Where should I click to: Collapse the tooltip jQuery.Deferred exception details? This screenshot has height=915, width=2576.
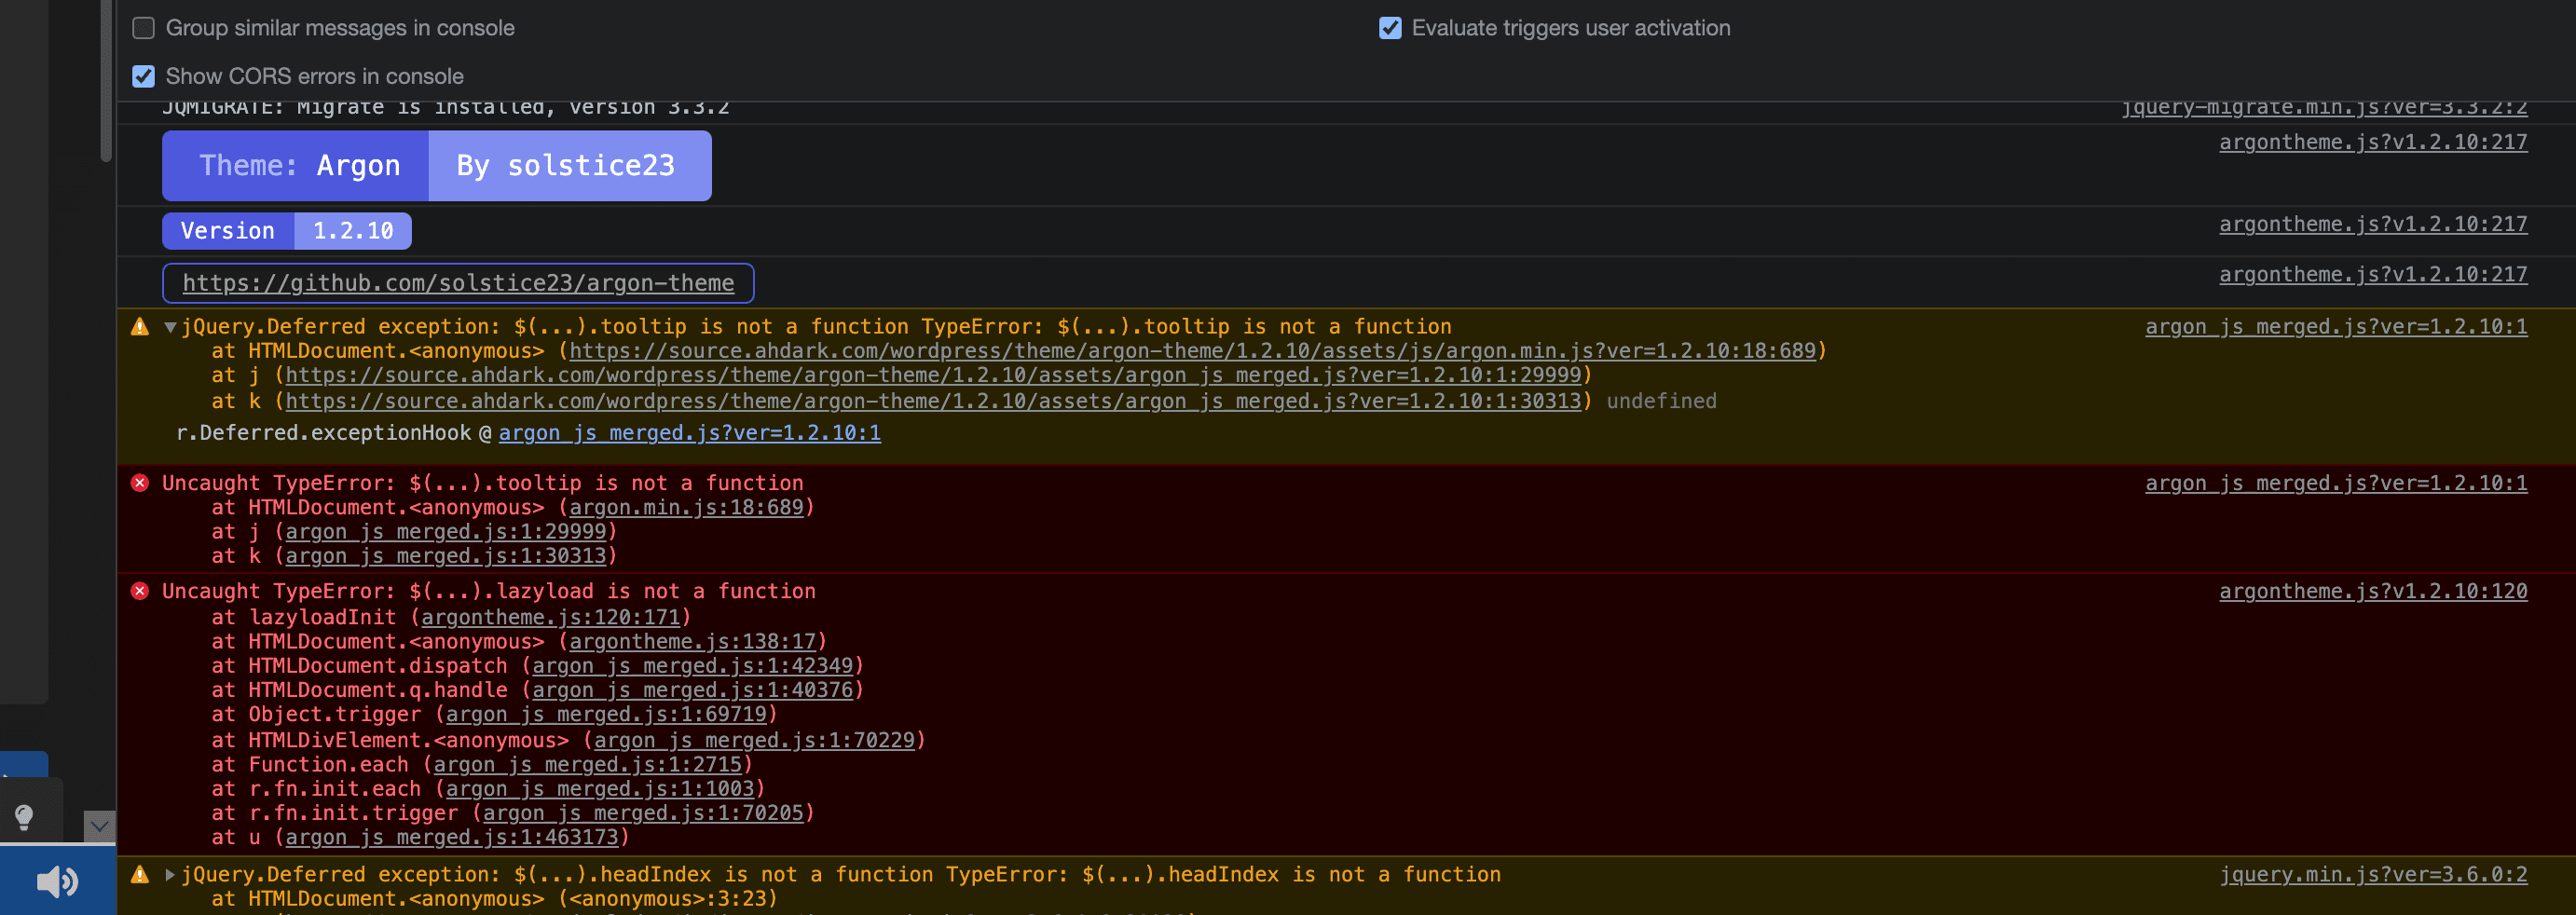pos(170,326)
